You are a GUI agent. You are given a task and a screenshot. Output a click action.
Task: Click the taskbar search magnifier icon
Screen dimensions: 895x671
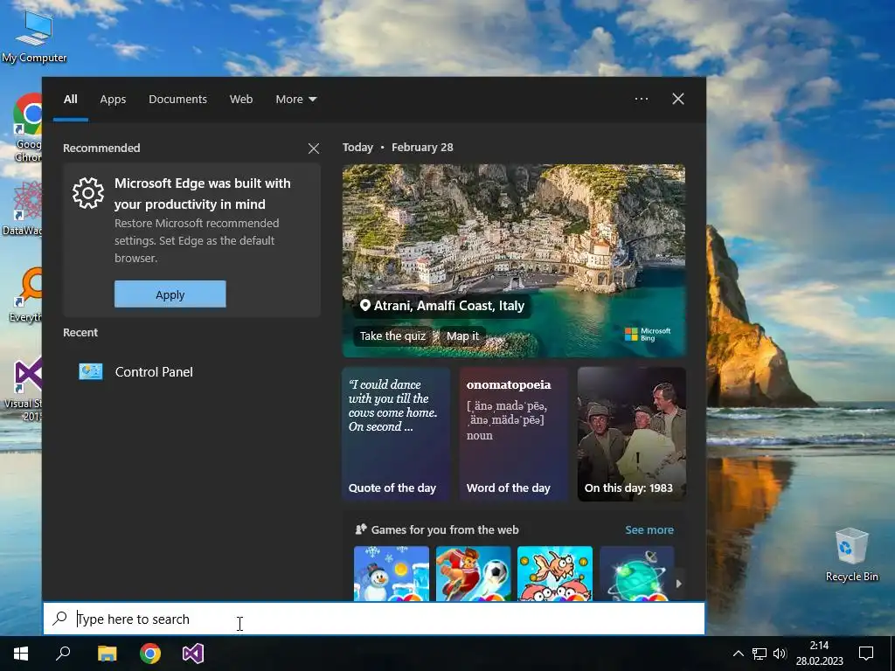click(63, 654)
